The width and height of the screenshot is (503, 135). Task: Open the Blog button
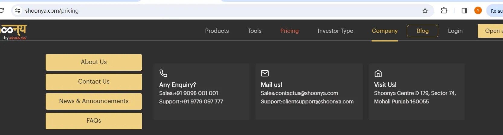(x=423, y=31)
